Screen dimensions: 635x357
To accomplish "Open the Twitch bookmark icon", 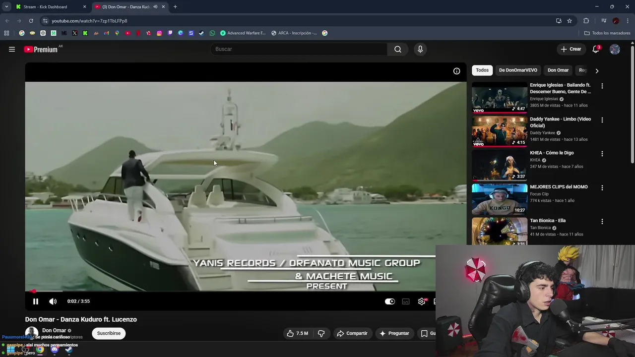I will pyautogui.click(x=170, y=33).
